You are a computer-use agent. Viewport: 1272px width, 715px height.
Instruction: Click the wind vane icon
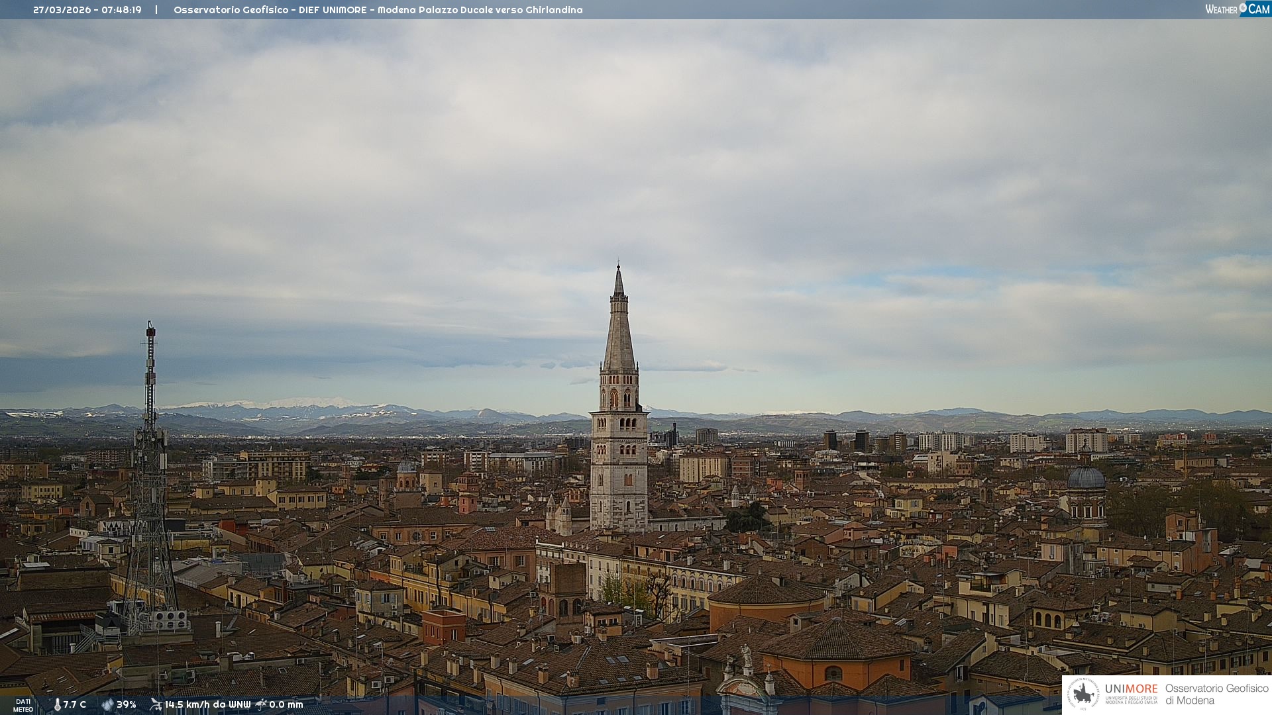tap(156, 704)
